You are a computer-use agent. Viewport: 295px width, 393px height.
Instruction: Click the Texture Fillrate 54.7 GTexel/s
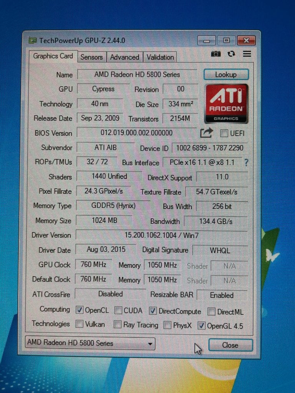pyautogui.click(x=217, y=192)
